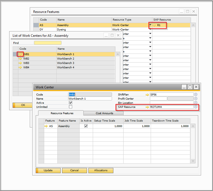Open the ShiftPlan link arrow for SP56
This screenshot has height=191, width=213.
coord(148,95)
